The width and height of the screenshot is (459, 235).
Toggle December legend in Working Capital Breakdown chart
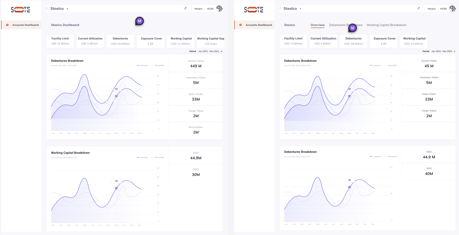click(x=158, y=157)
